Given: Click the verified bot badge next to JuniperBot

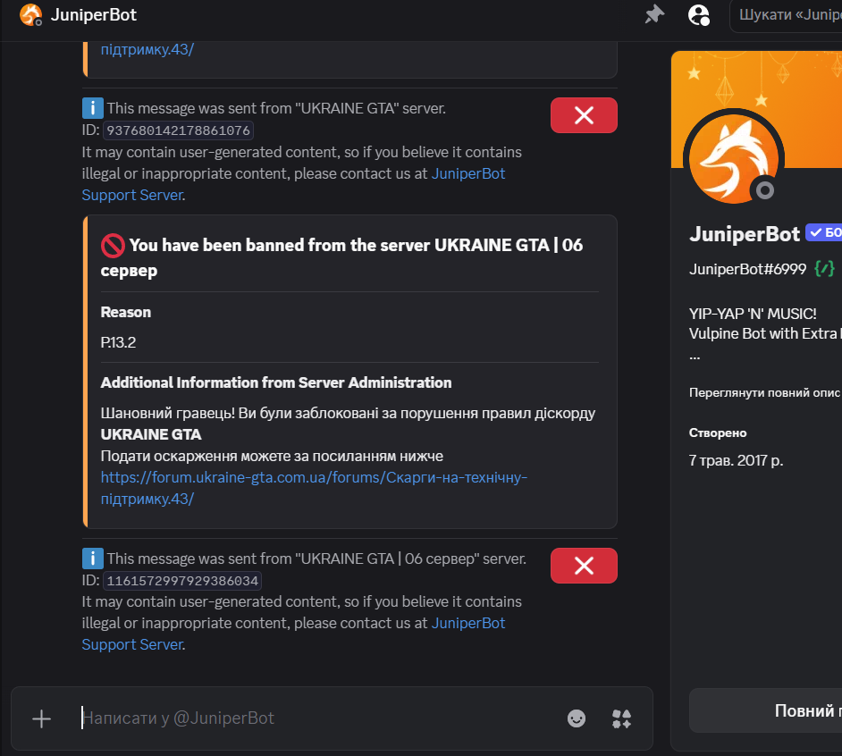Looking at the screenshot, I should point(823,232).
